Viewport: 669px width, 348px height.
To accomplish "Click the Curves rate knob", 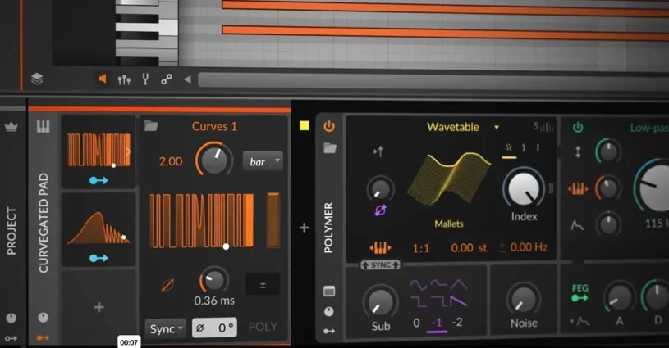I will tap(214, 160).
